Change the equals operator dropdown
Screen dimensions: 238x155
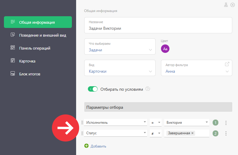(156, 123)
